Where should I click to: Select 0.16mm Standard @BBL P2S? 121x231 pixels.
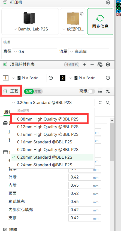[x=52, y=142]
